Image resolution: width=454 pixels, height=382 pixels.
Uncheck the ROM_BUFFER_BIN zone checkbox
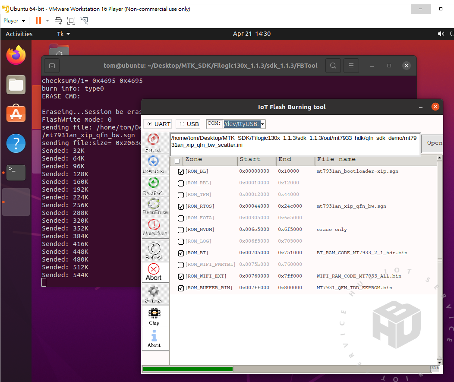[x=181, y=288]
